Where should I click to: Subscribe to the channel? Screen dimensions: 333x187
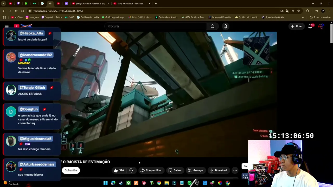(x=71, y=170)
